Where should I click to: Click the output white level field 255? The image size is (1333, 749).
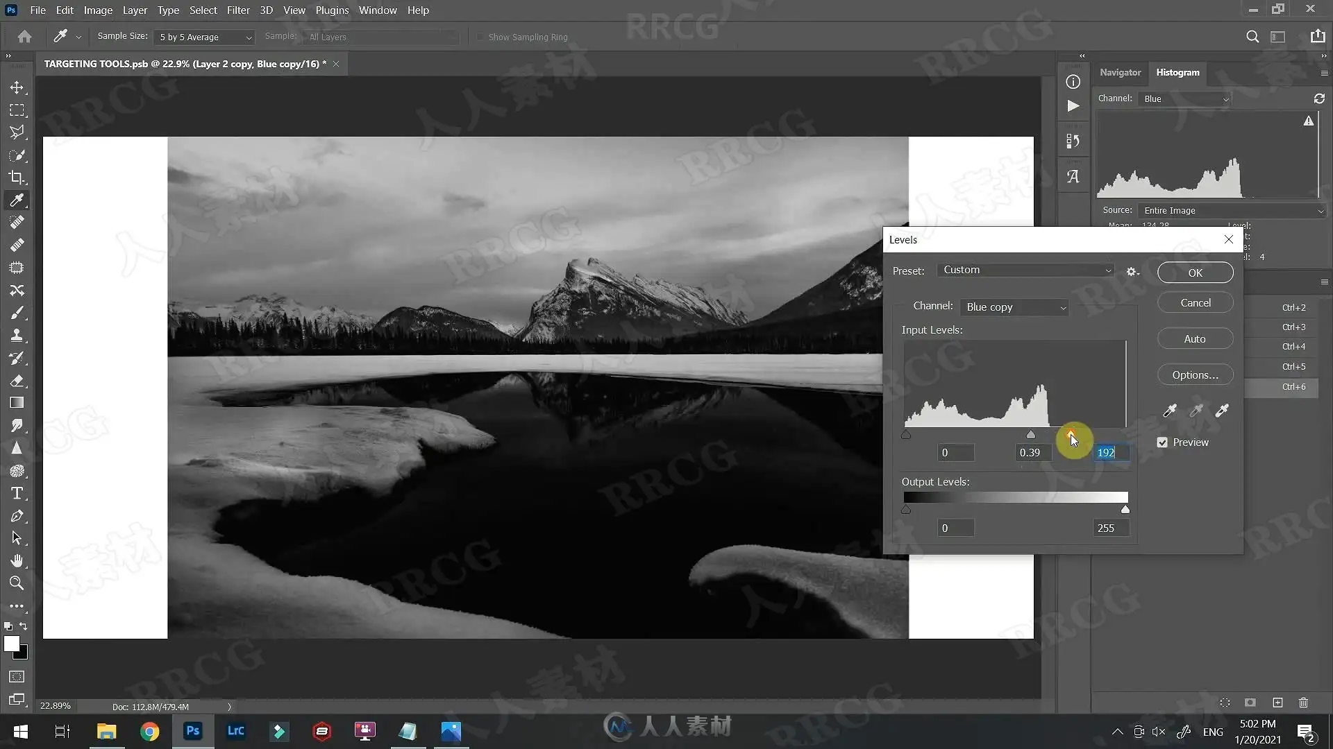tap(1111, 528)
